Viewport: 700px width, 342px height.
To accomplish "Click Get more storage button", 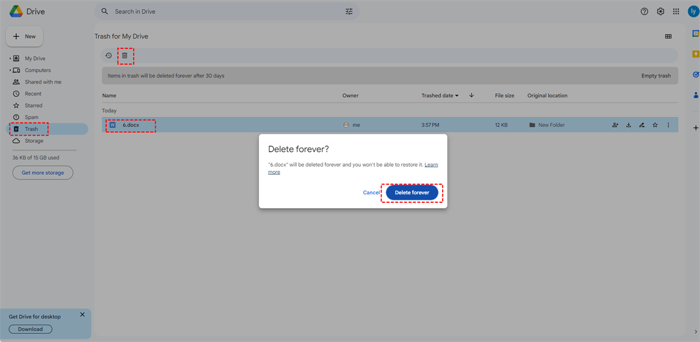I will pos(43,172).
